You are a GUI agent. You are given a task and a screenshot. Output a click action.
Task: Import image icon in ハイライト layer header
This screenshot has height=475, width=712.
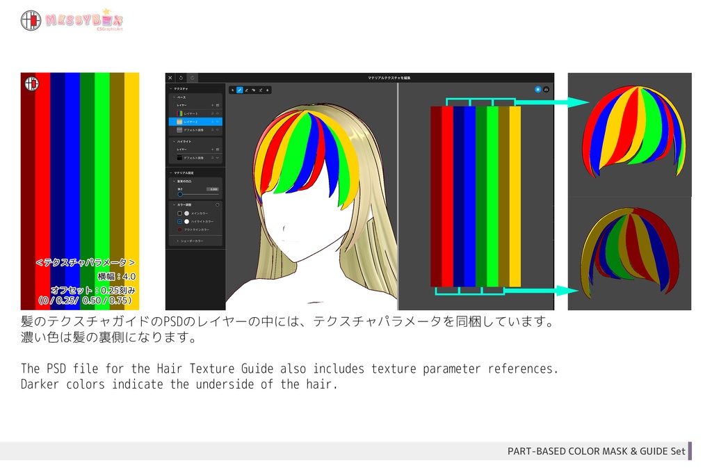click(x=218, y=150)
